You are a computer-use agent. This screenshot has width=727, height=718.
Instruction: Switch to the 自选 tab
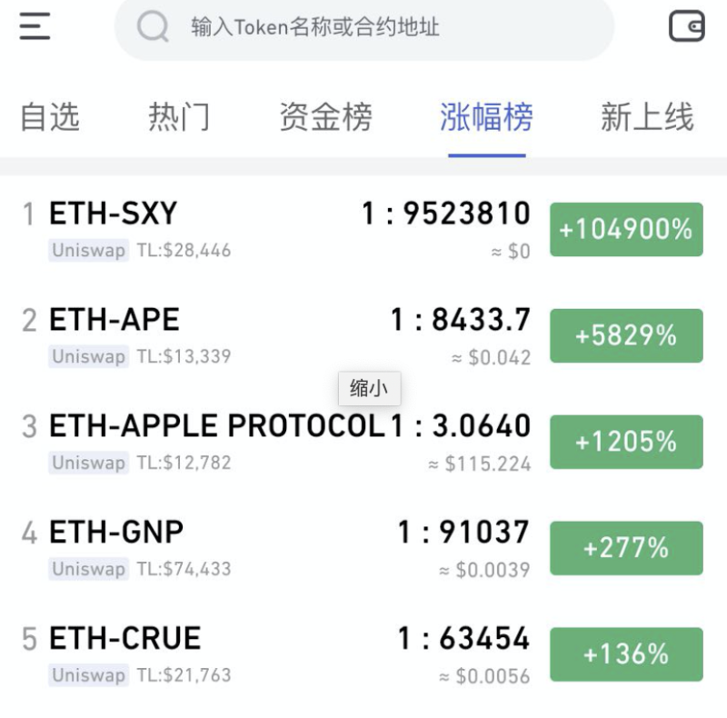coord(49,116)
